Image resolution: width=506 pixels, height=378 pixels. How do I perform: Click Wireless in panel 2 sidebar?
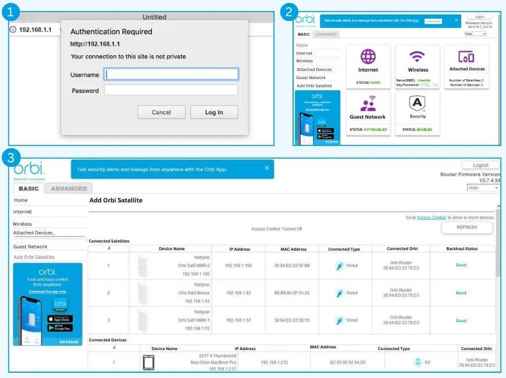click(305, 60)
